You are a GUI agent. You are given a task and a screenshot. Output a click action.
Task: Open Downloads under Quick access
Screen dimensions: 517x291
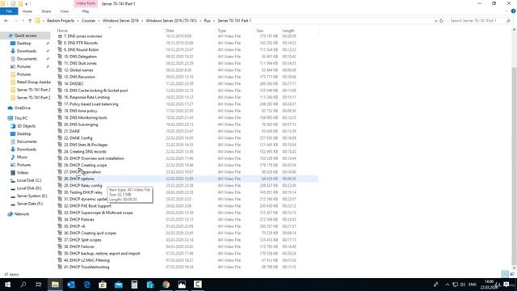click(27, 51)
